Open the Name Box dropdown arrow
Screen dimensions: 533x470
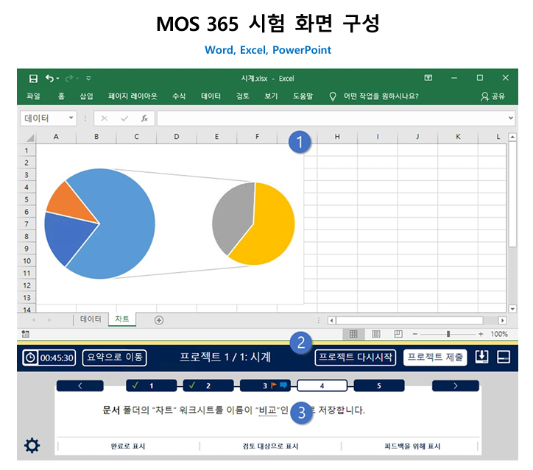71,118
